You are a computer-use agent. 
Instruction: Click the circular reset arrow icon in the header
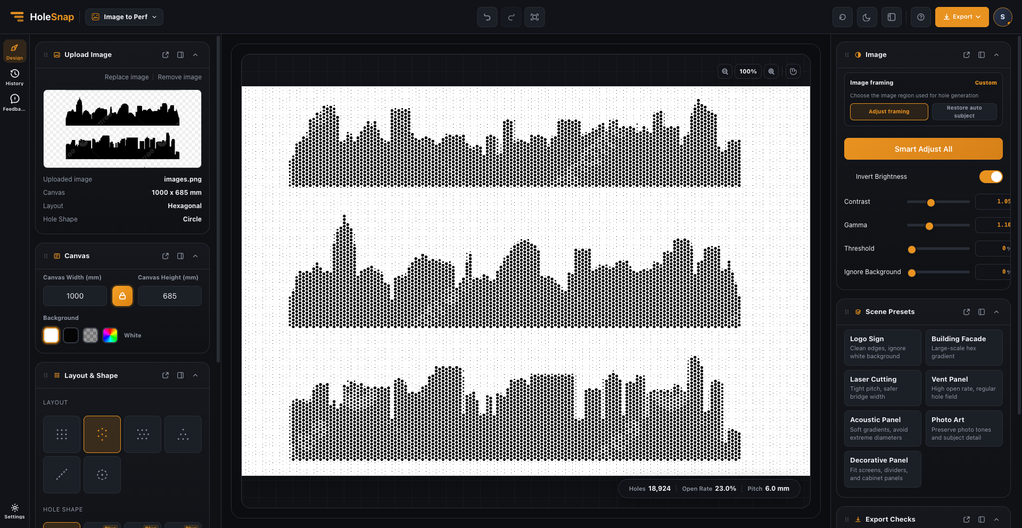[x=843, y=17]
